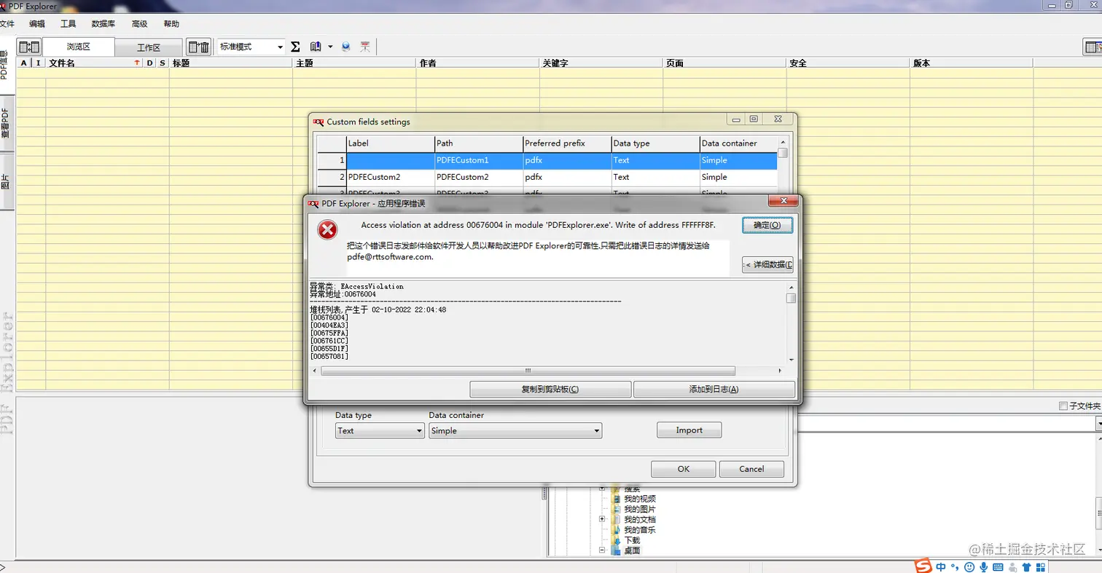This screenshot has height=573, width=1102.
Task: Open the 数据库 menu
Action: [x=103, y=24]
